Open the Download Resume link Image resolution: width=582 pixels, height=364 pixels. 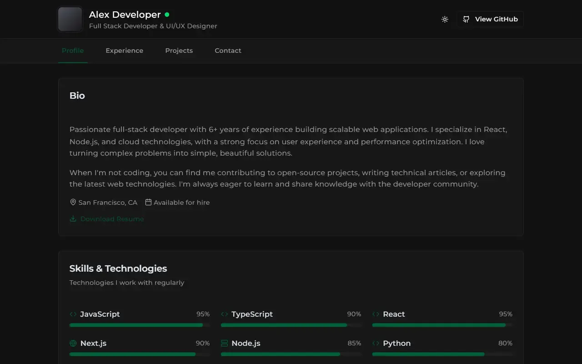[x=107, y=219]
